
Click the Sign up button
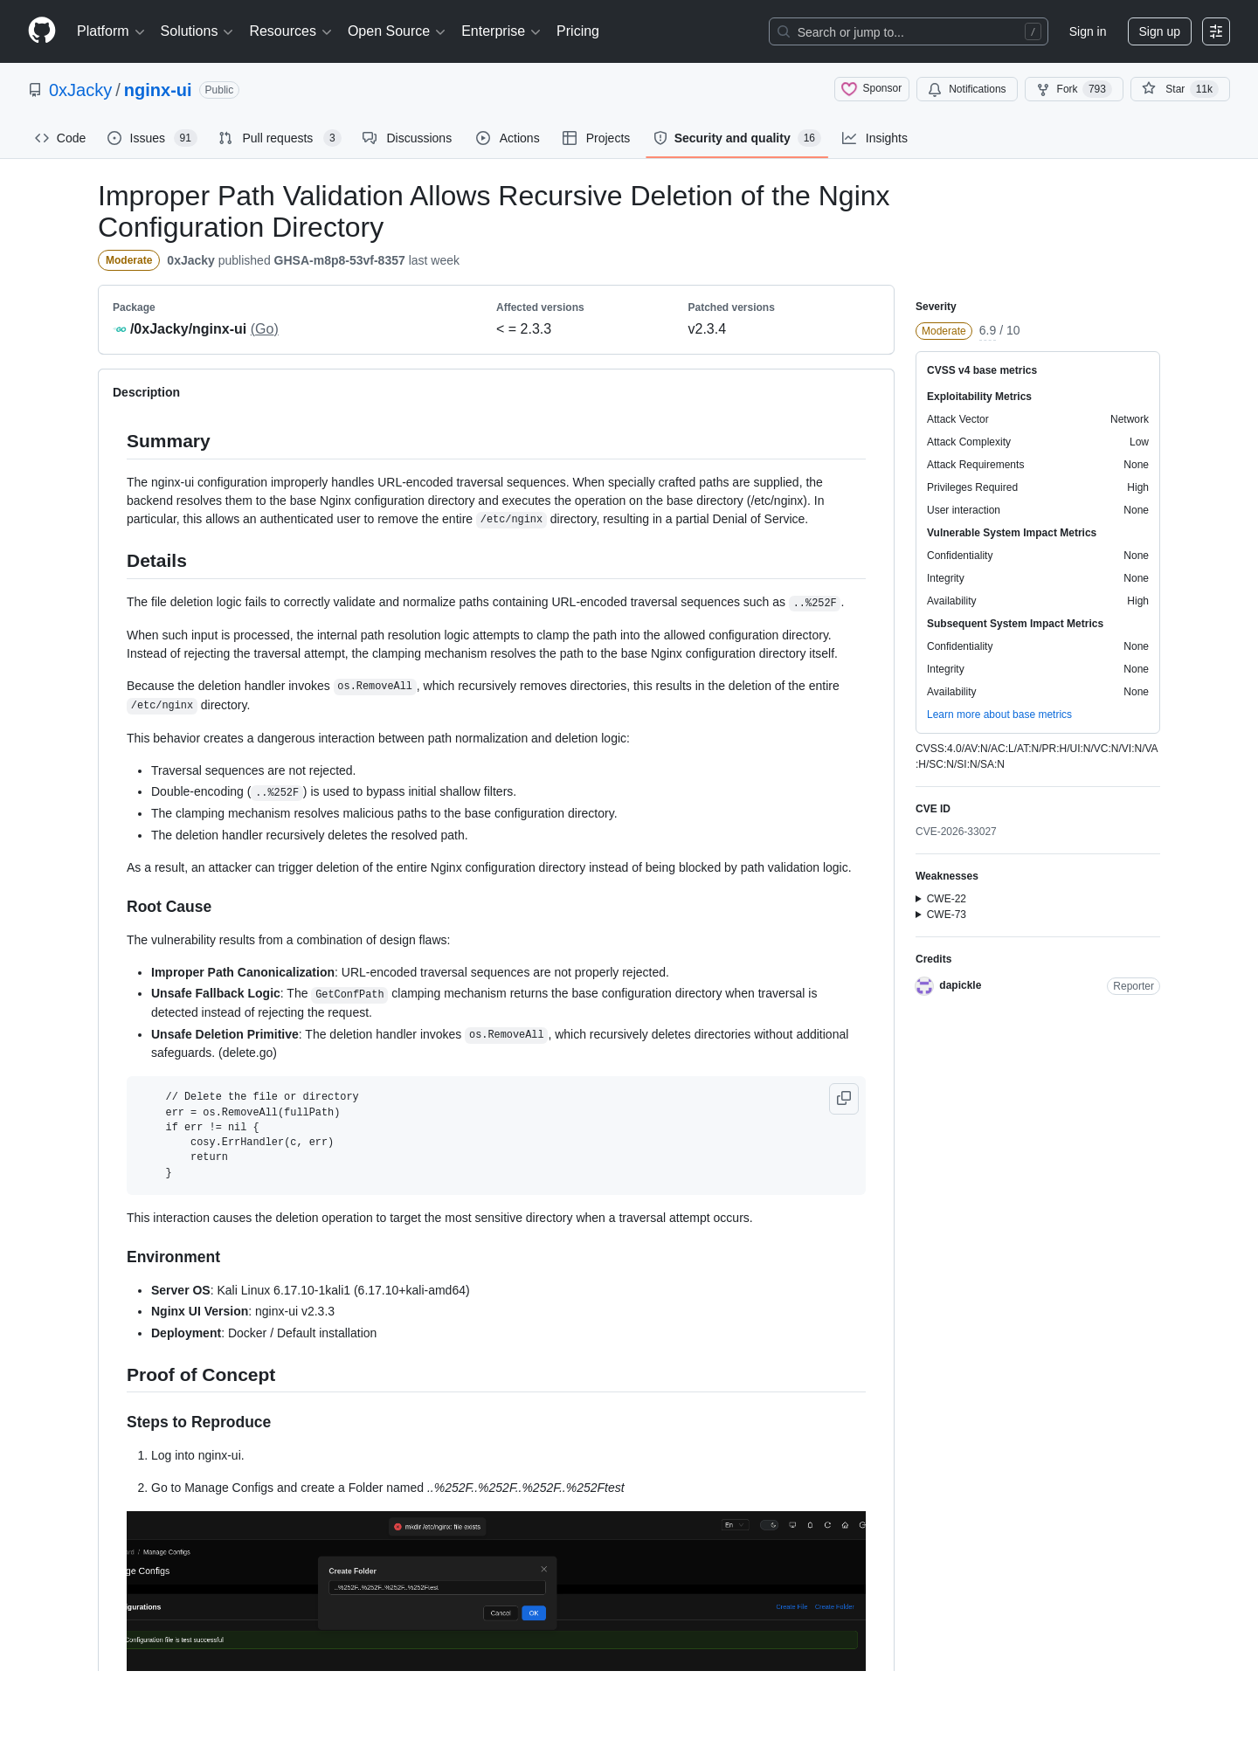[x=1159, y=31]
